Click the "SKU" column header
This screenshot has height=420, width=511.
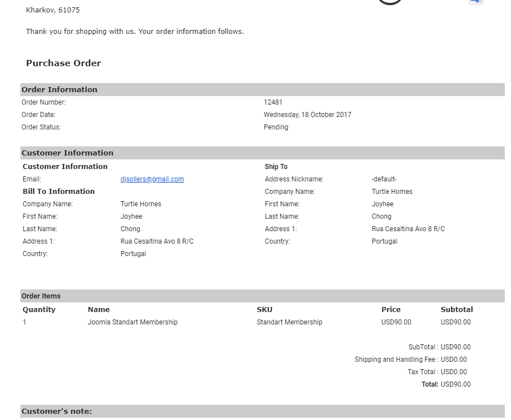265,310
